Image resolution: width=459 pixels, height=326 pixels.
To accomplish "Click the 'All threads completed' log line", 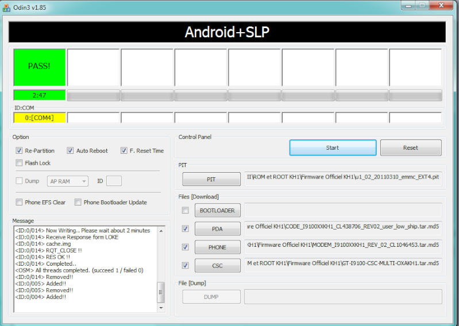I will [79, 270].
